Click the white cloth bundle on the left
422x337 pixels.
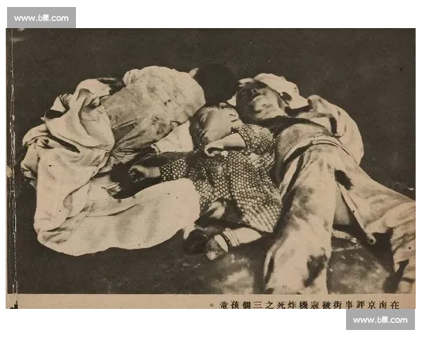(77, 133)
